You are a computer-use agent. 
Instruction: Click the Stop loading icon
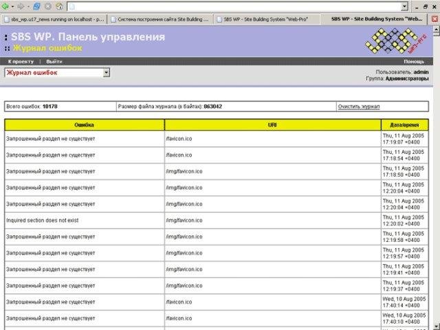tap(48, 6)
